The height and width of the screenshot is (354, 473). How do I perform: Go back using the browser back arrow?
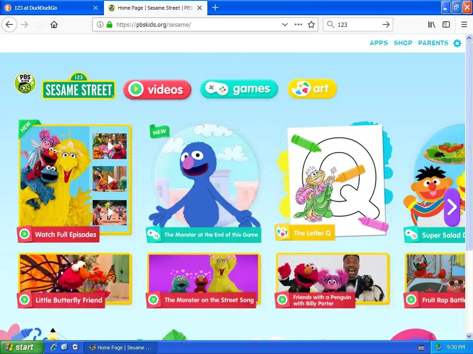pos(9,24)
